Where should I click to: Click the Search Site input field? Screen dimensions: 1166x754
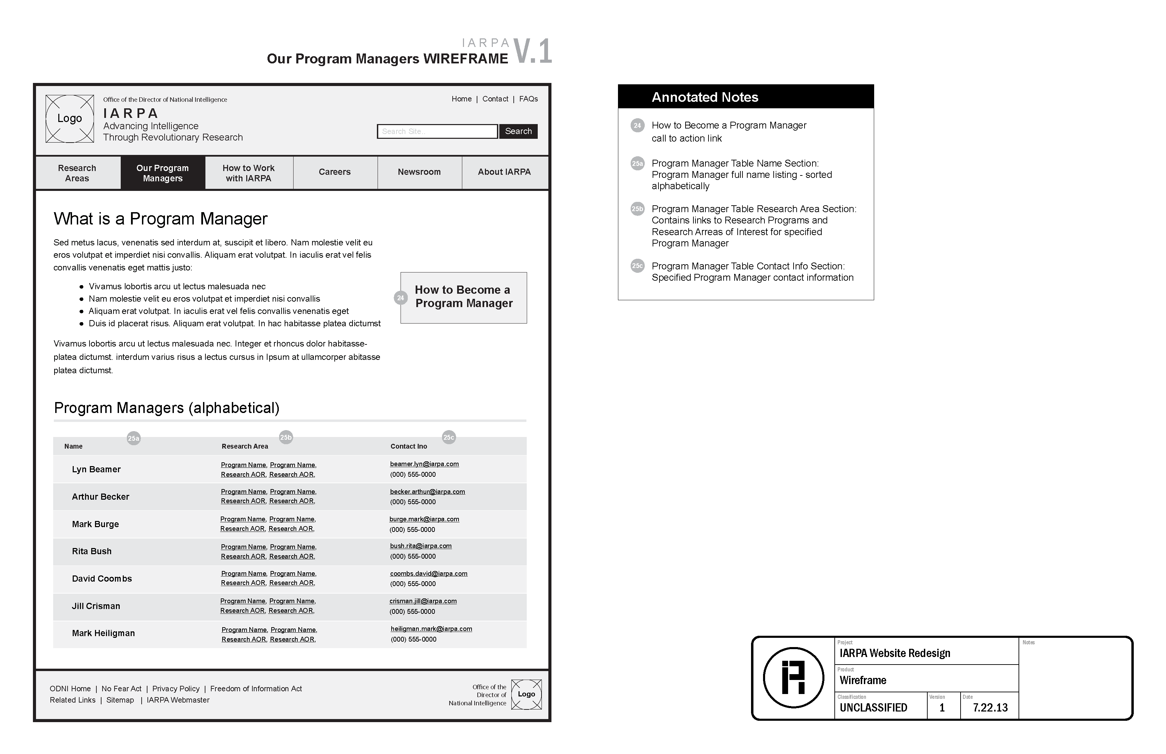[x=439, y=132]
